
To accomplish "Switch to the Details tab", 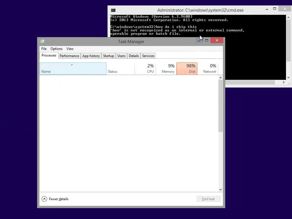I will pos(134,56).
